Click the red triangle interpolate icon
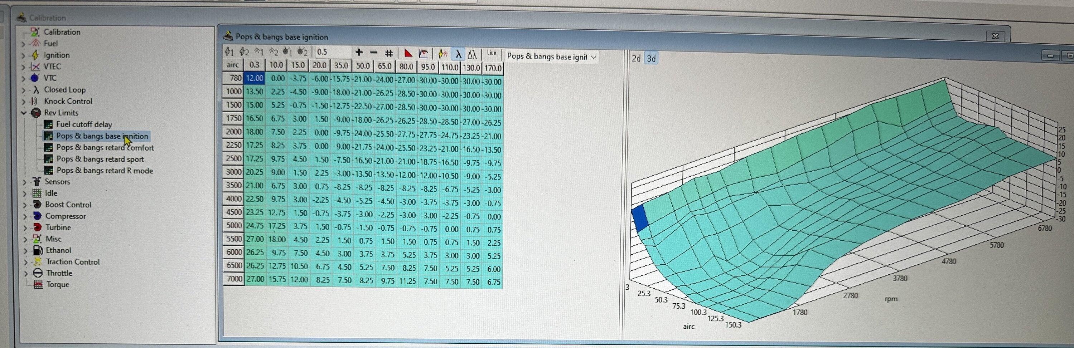Image resolution: width=1074 pixels, height=348 pixels. pos(408,53)
